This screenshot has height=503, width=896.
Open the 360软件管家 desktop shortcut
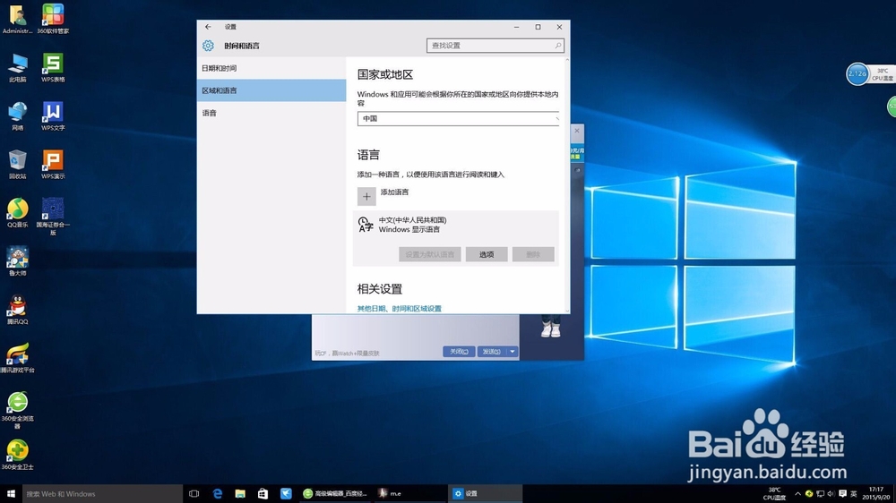coord(53,20)
